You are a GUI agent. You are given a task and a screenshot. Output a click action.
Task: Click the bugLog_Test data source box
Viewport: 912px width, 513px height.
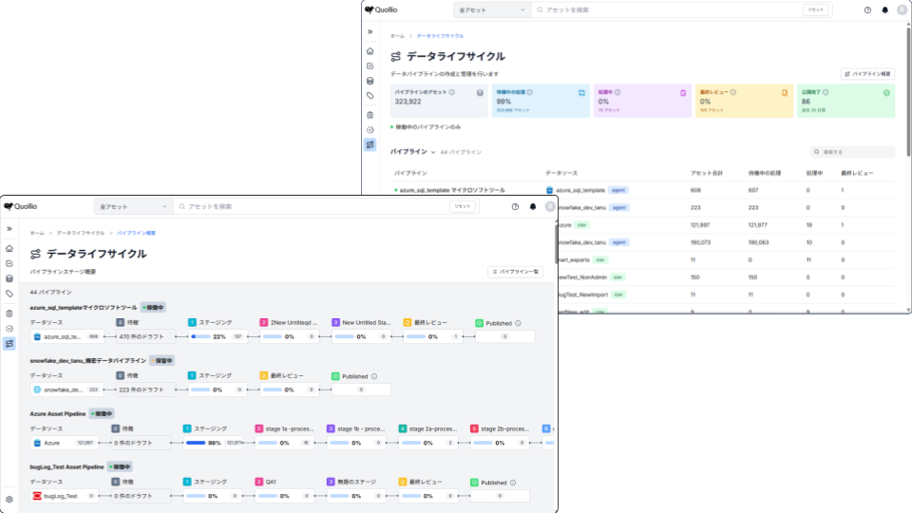(x=65, y=496)
